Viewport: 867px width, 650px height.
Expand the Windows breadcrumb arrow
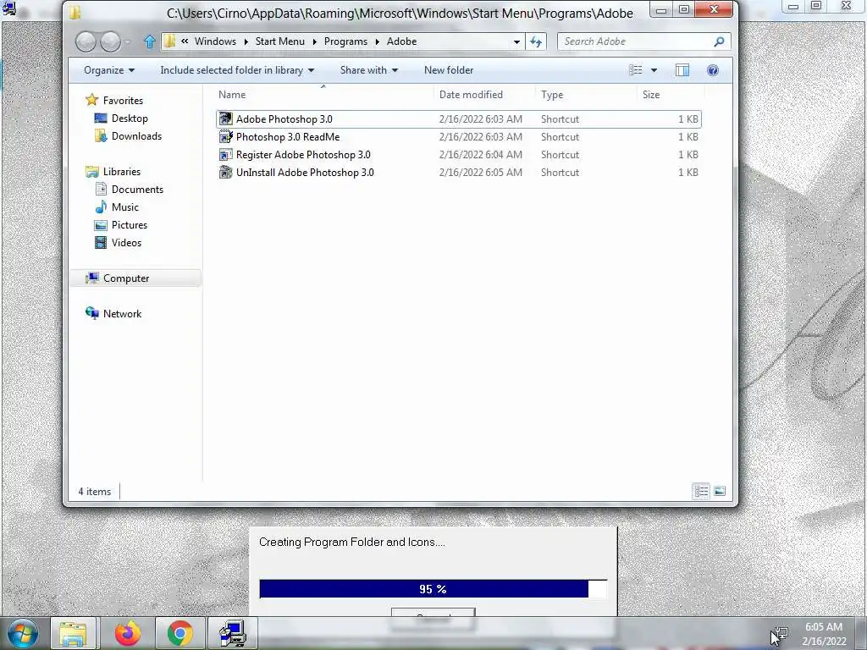(x=246, y=41)
